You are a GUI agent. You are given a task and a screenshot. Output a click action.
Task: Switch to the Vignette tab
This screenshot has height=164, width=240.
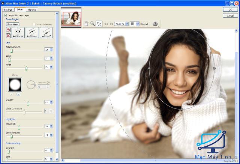[32, 9]
